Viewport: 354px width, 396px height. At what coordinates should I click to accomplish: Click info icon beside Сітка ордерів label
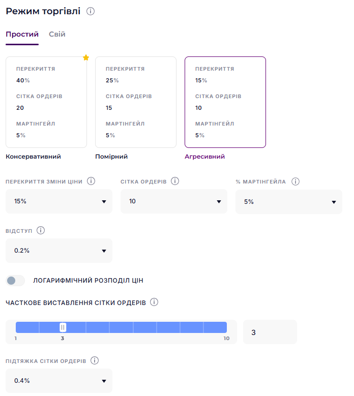point(175,181)
